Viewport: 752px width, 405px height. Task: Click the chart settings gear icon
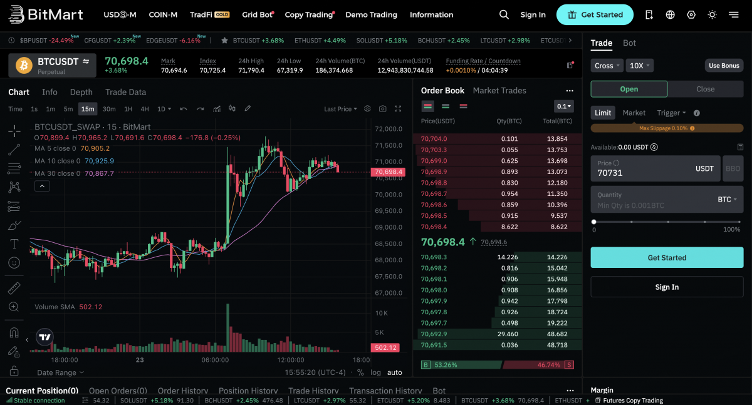(368, 108)
